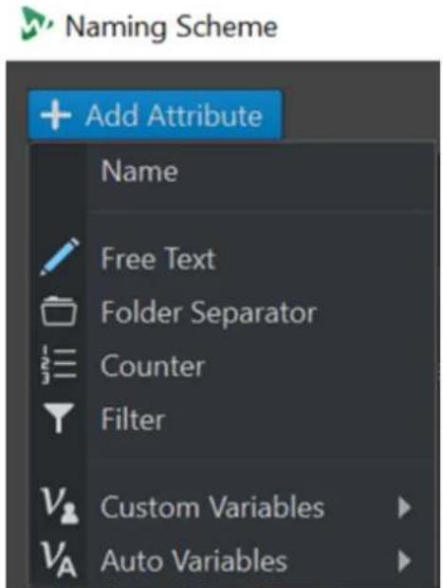
Task: Click the green app logo beside Naming Scheme
Action: (x=36, y=24)
